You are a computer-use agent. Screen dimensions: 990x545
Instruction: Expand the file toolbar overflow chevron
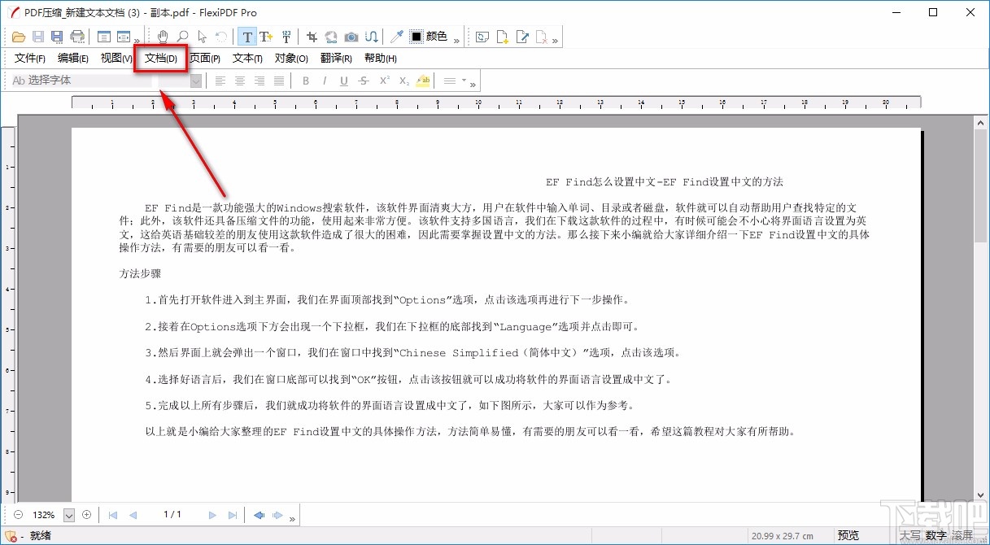pyautogui.click(x=137, y=40)
